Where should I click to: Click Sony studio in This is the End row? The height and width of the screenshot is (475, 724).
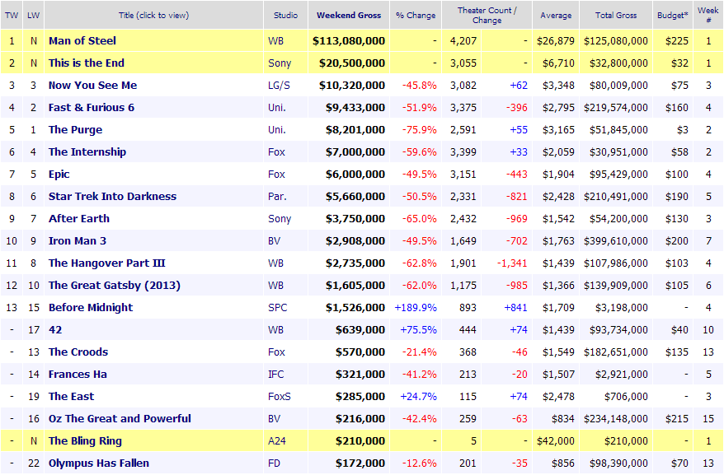[280, 63]
